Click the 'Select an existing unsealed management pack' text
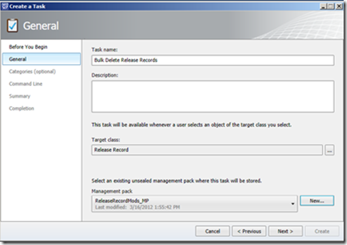This screenshot has height=245, width=347. (176, 181)
